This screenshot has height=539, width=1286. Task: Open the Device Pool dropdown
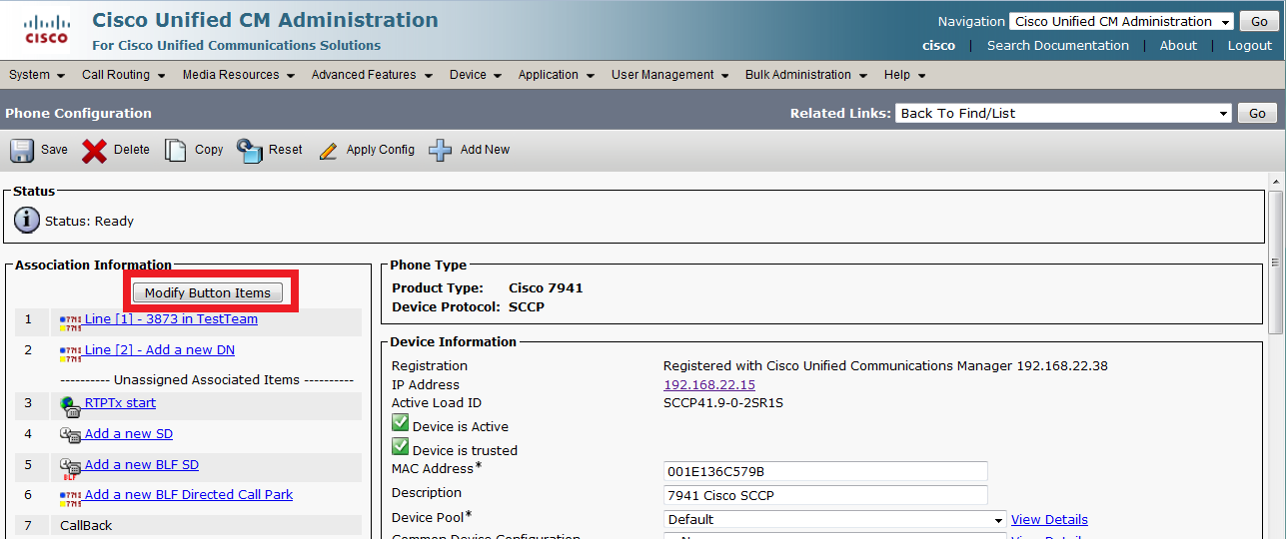pyautogui.click(x=834, y=520)
